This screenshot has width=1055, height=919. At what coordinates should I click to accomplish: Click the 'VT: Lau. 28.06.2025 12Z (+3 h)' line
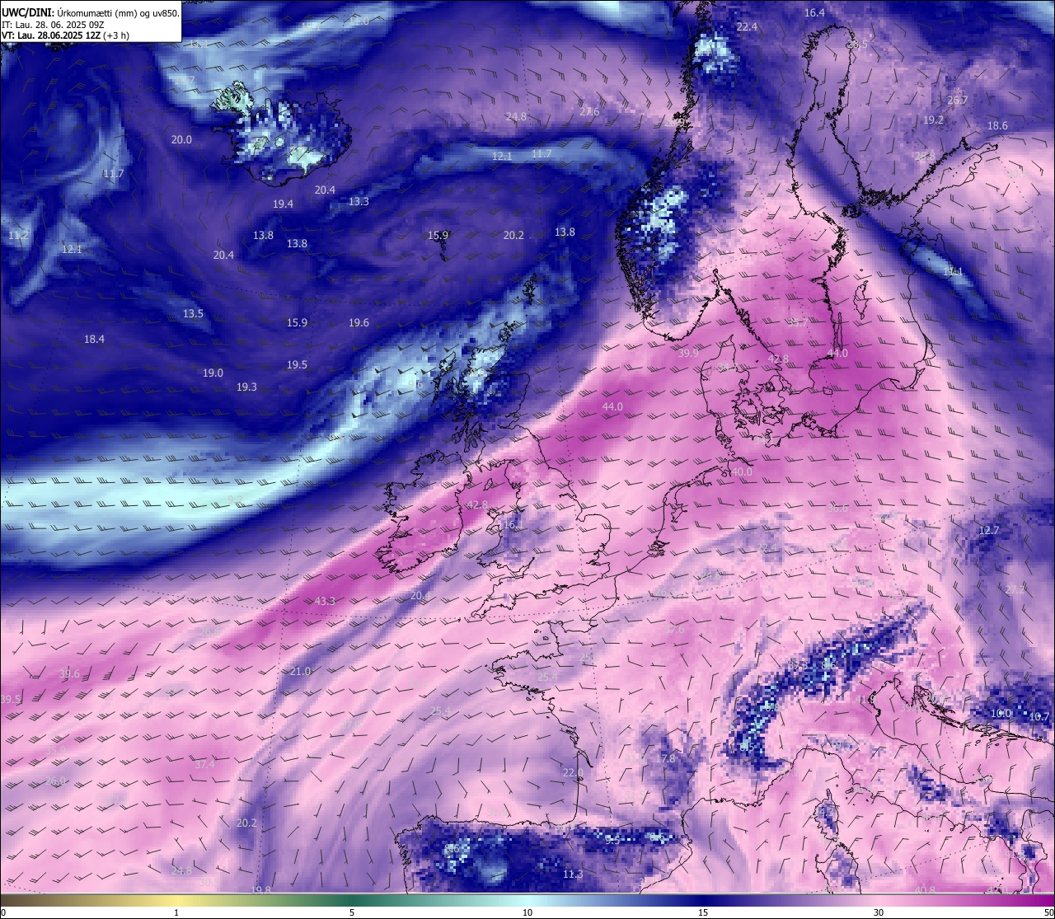(65, 35)
